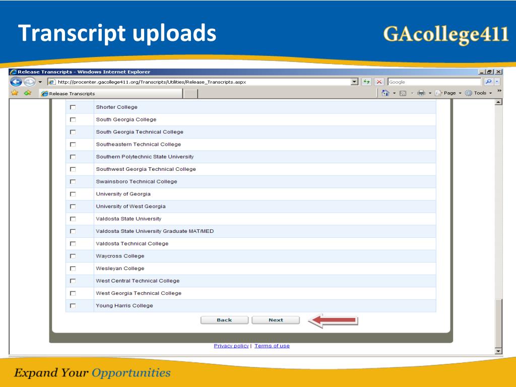The width and height of the screenshot is (516, 387).
Task: Tick University of West Georgia checkbox
Action: pyautogui.click(x=73, y=206)
